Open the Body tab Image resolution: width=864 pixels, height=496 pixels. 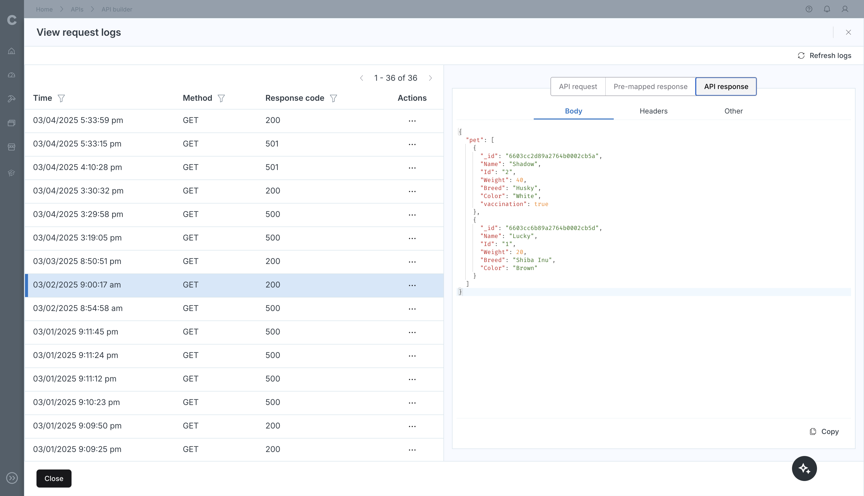(573, 111)
